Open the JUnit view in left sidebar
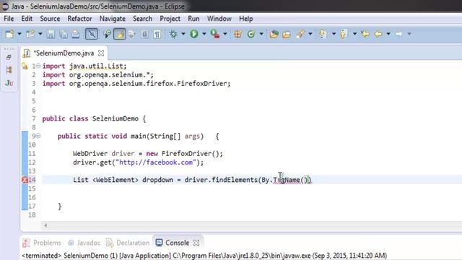 [9, 83]
